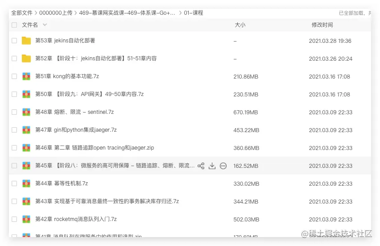The image size is (380, 246).
Task: Select file 第48章 熔断、限流 – sentinel.7z
Action: pyautogui.click(x=74, y=112)
